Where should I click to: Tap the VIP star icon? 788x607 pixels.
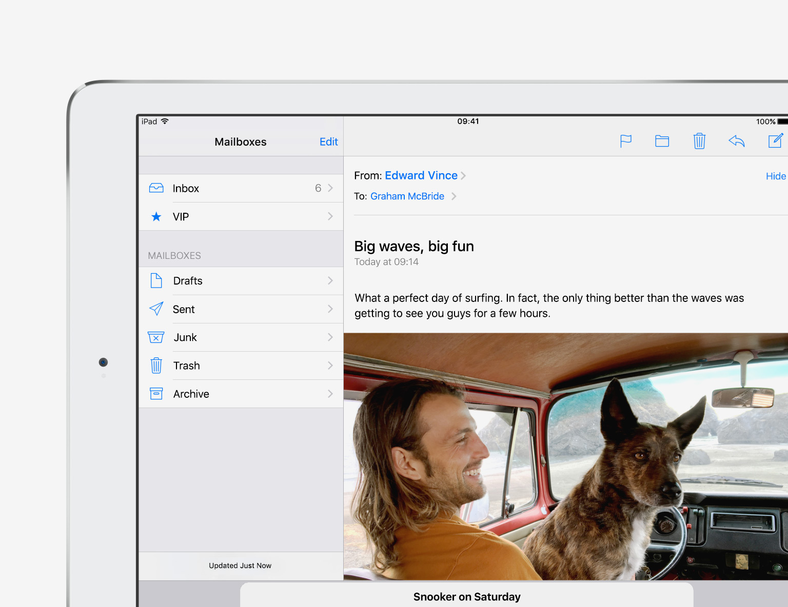point(156,217)
